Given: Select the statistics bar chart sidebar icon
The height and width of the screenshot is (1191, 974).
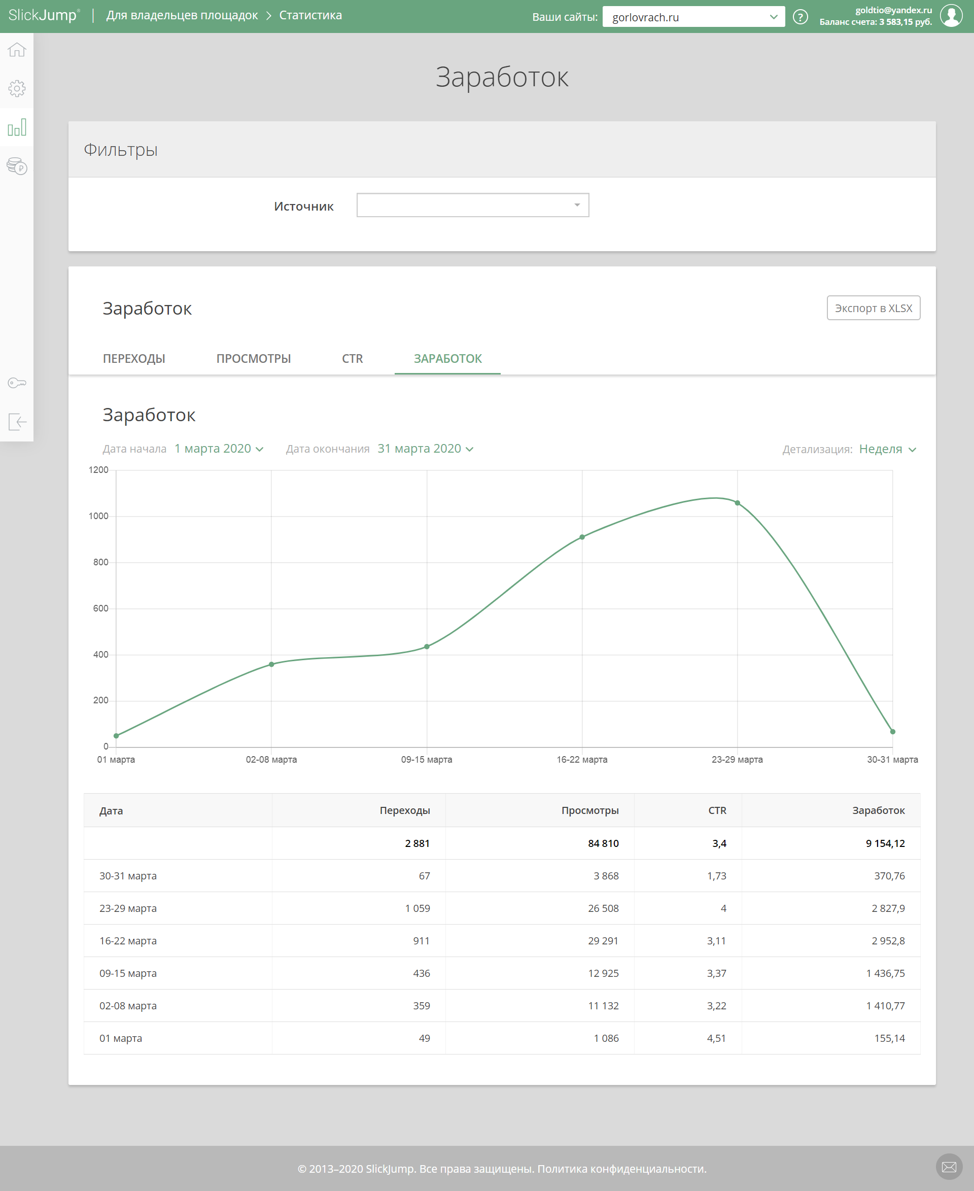Looking at the screenshot, I should pos(17,127).
